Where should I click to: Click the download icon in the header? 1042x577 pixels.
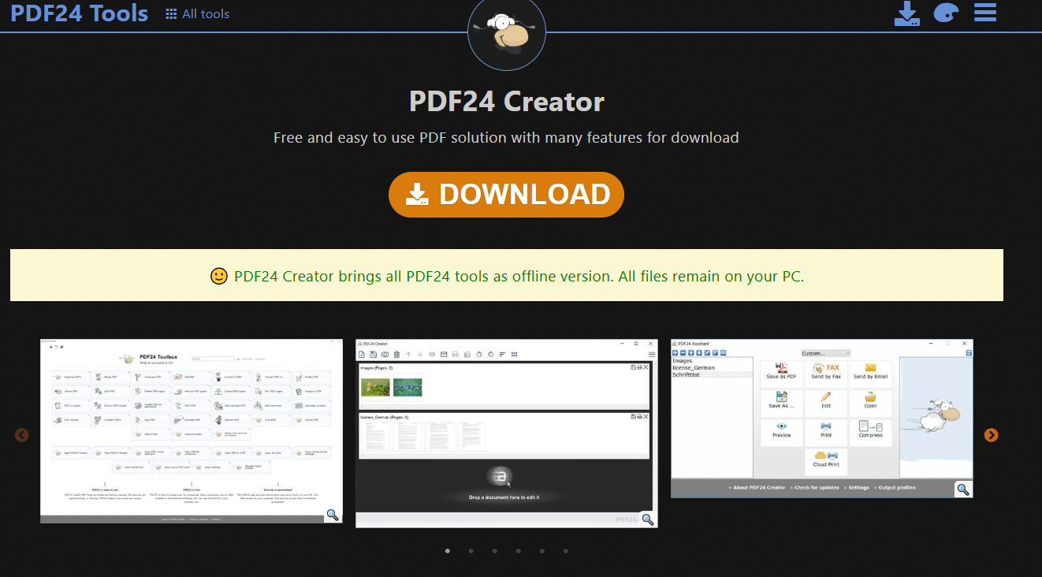pyautogui.click(x=907, y=13)
